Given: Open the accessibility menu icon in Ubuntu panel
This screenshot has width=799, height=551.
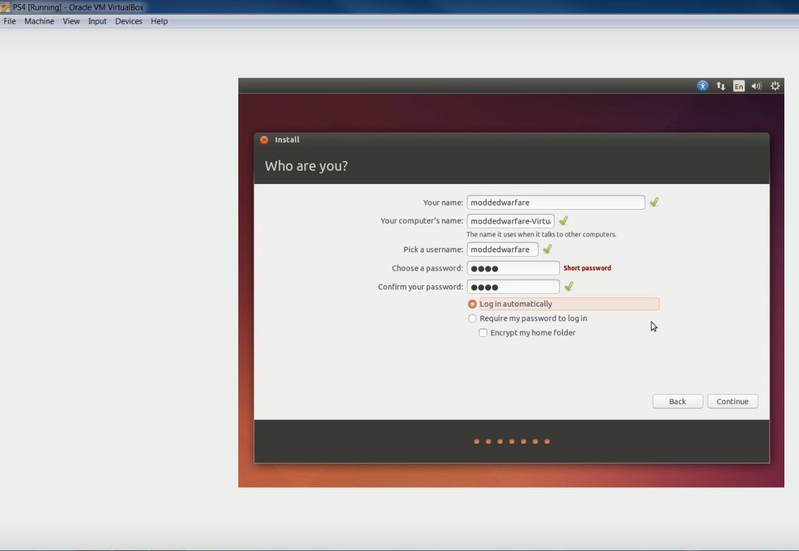Looking at the screenshot, I should pyautogui.click(x=703, y=86).
